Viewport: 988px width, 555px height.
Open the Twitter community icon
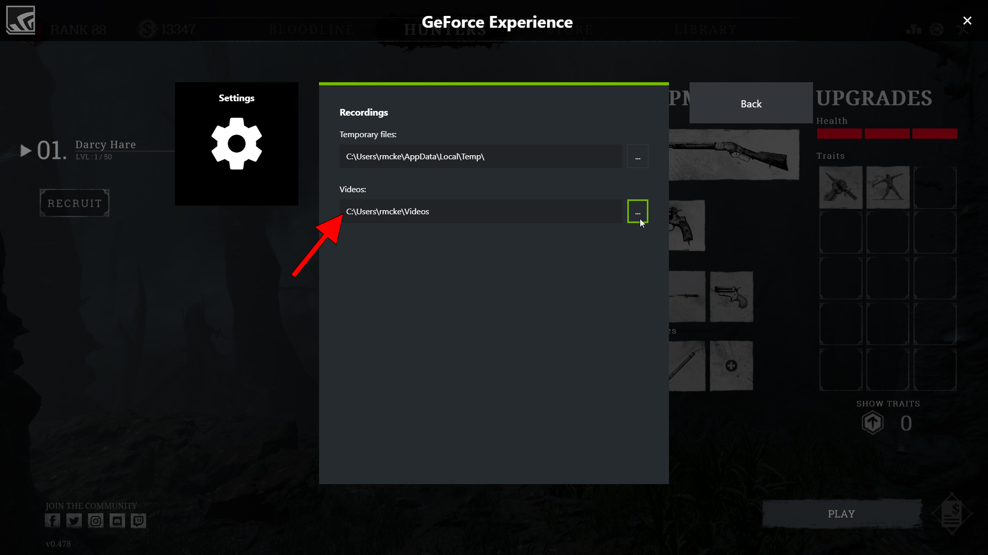[x=74, y=521]
